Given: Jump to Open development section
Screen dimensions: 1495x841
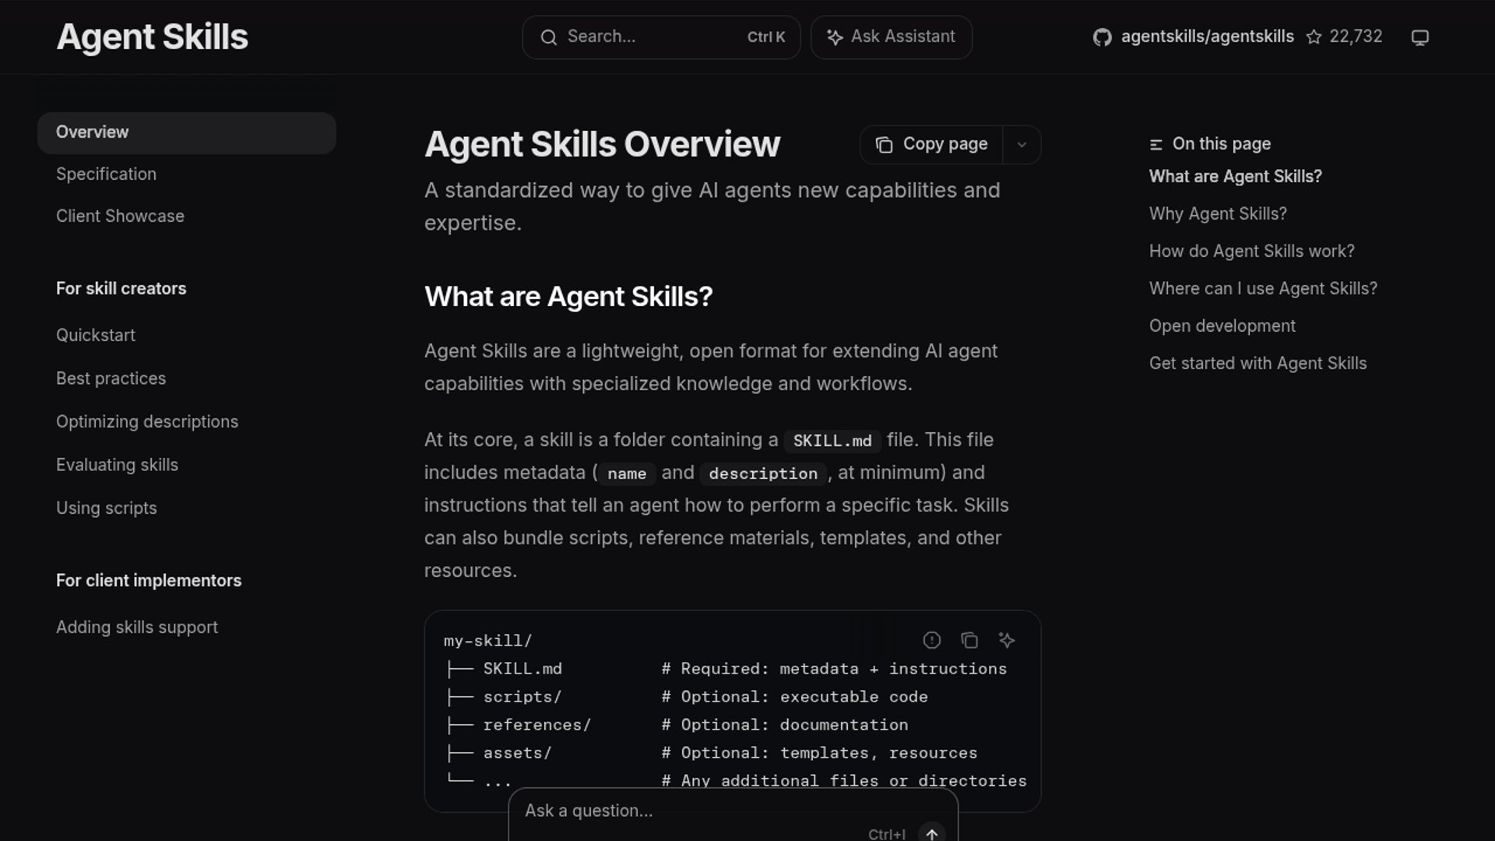Looking at the screenshot, I should (x=1222, y=326).
